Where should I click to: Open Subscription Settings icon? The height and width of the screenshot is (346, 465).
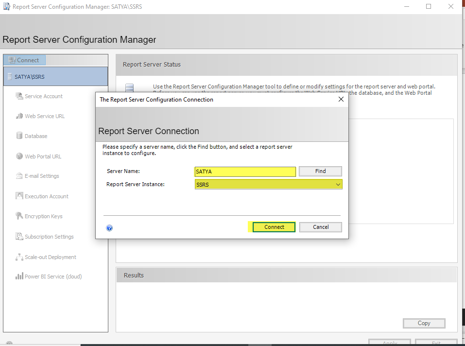tap(19, 237)
